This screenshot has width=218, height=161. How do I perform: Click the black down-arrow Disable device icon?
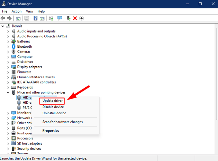[82, 18]
